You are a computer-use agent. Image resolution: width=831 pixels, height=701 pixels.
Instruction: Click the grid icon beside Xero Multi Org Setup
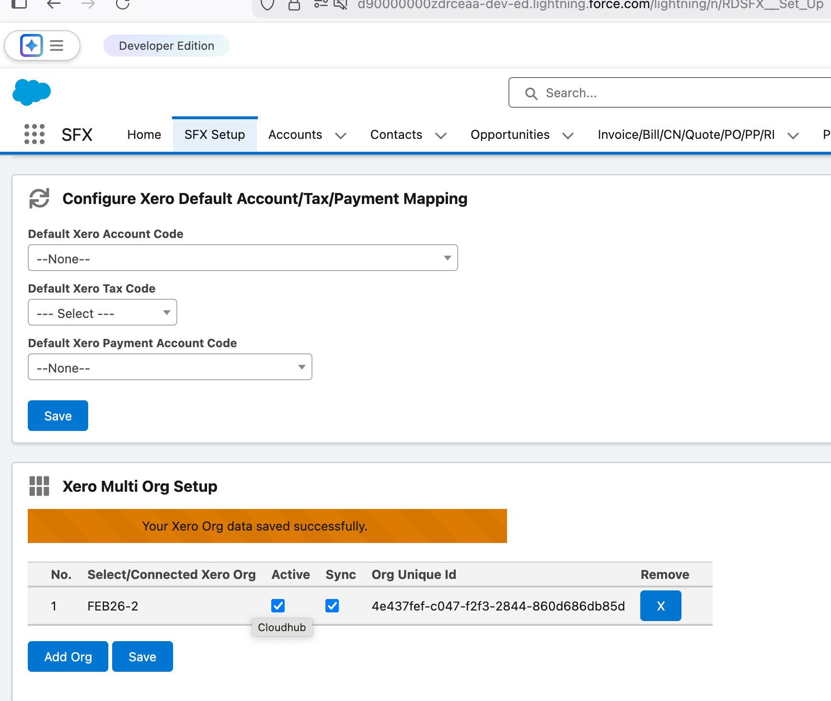point(39,486)
